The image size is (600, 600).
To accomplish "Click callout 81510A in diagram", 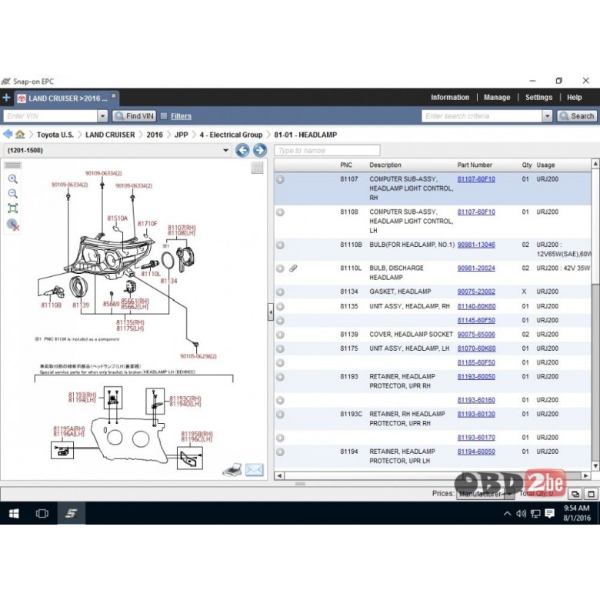I will (x=117, y=218).
